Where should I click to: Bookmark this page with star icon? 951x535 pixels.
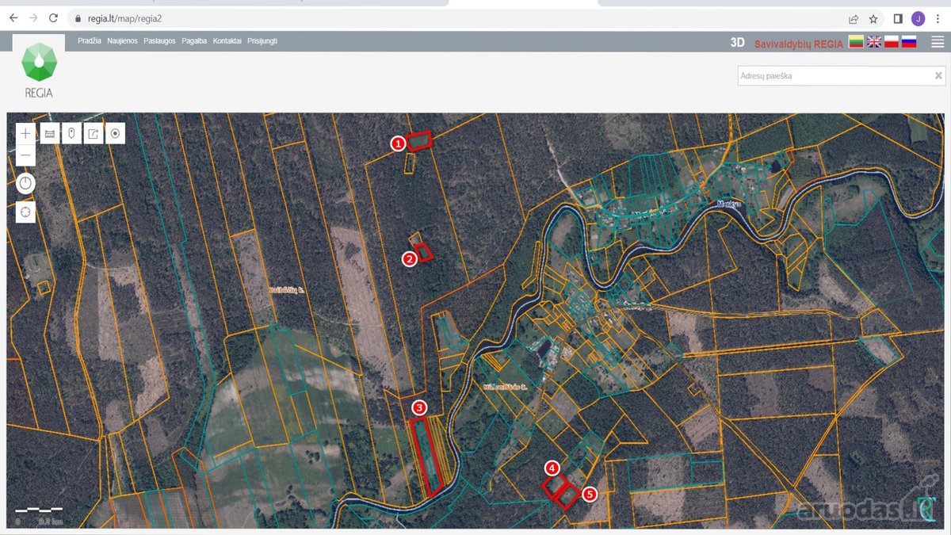tap(873, 18)
